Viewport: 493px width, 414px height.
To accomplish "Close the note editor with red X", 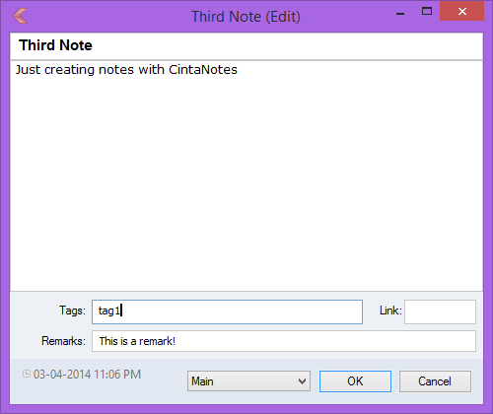I will 461,11.
